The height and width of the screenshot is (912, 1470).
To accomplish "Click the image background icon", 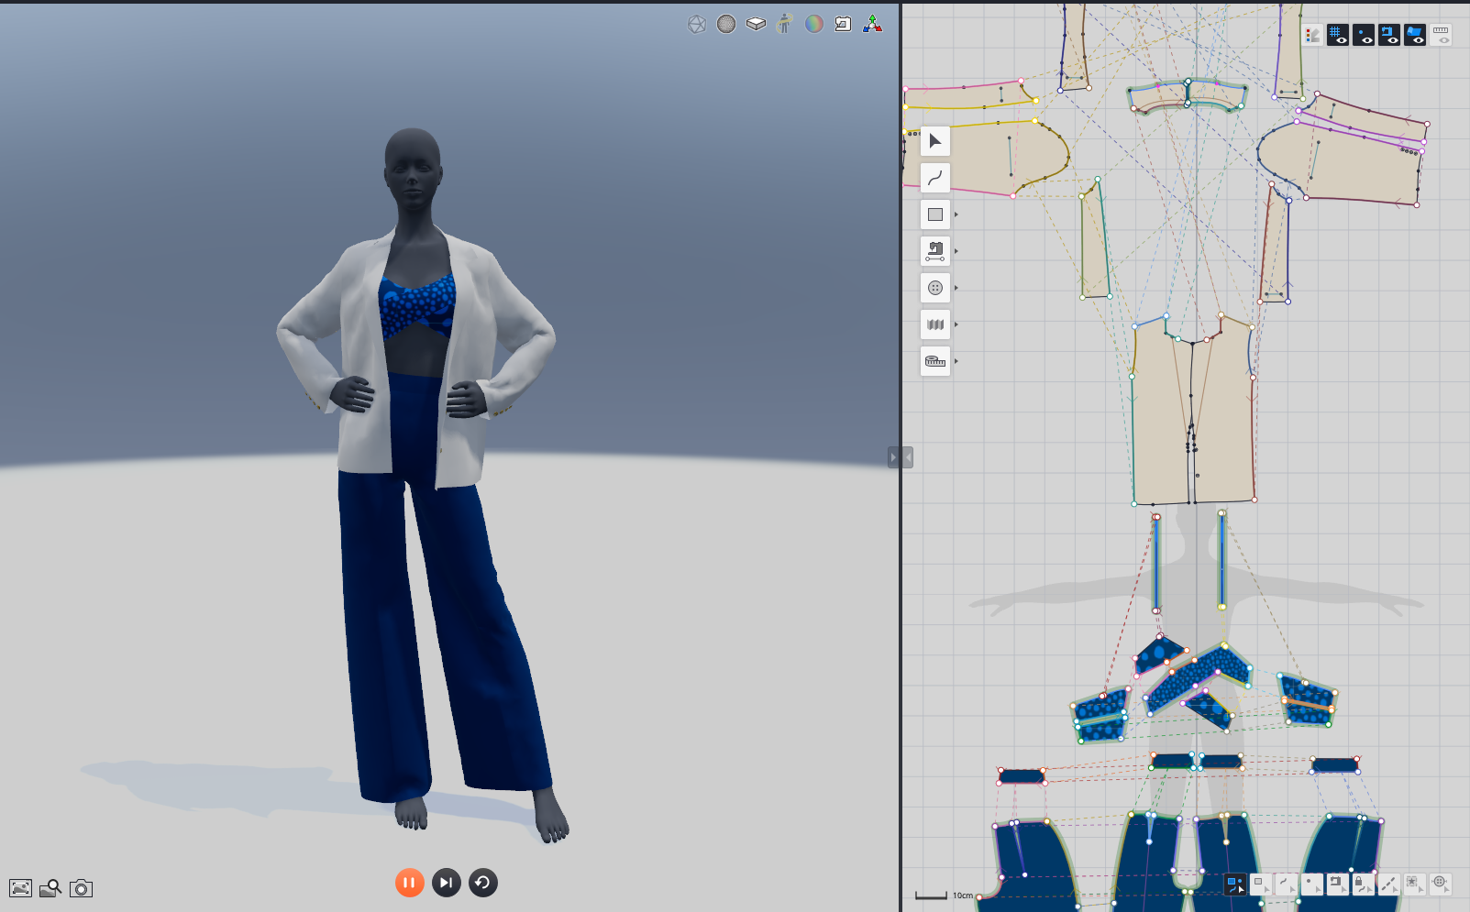I will [x=20, y=888].
